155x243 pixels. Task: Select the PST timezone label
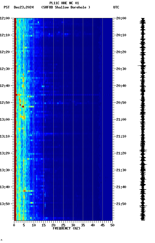tap(7, 7)
